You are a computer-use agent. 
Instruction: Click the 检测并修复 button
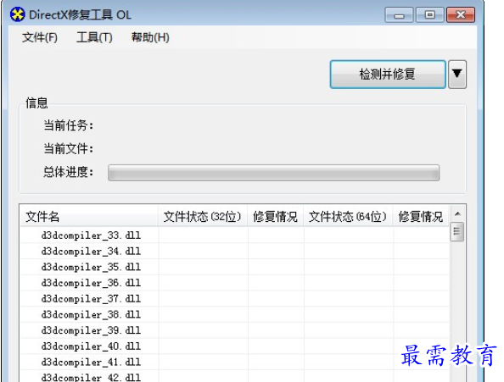[388, 74]
